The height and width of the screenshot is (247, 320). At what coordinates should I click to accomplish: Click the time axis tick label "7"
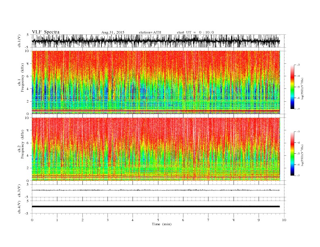point(208,220)
